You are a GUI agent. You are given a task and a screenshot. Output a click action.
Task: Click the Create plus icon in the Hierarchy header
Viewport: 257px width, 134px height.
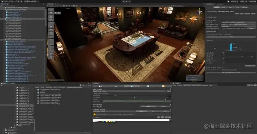pyautogui.click(x=2, y=6)
